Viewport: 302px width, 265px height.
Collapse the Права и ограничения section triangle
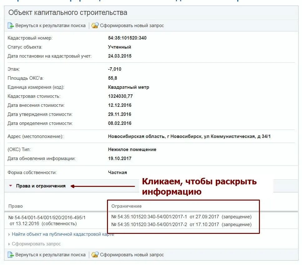tap(11, 186)
